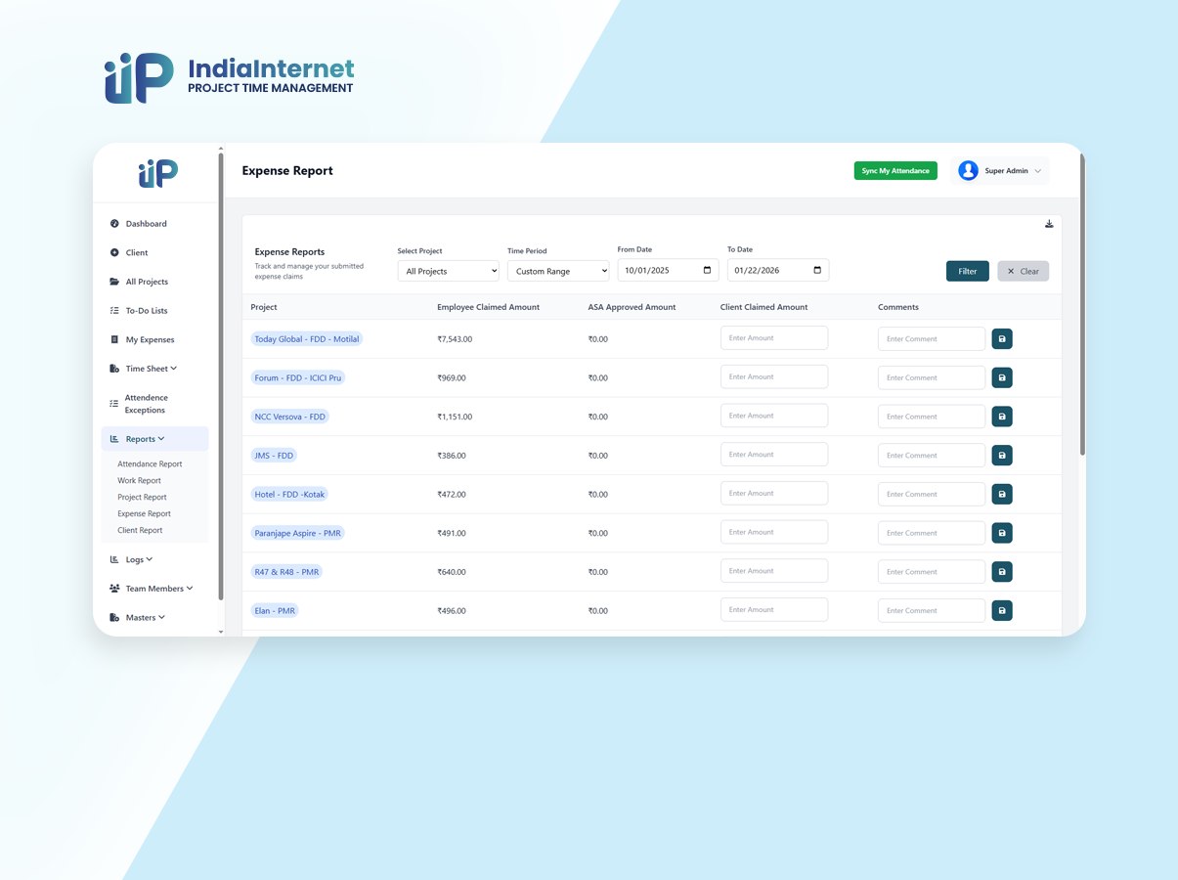Click save icon in Elan - PMR row
The image size is (1178, 880).
click(1002, 610)
